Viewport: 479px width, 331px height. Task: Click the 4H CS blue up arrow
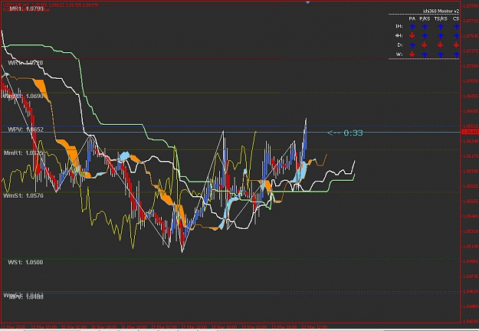[x=457, y=36]
